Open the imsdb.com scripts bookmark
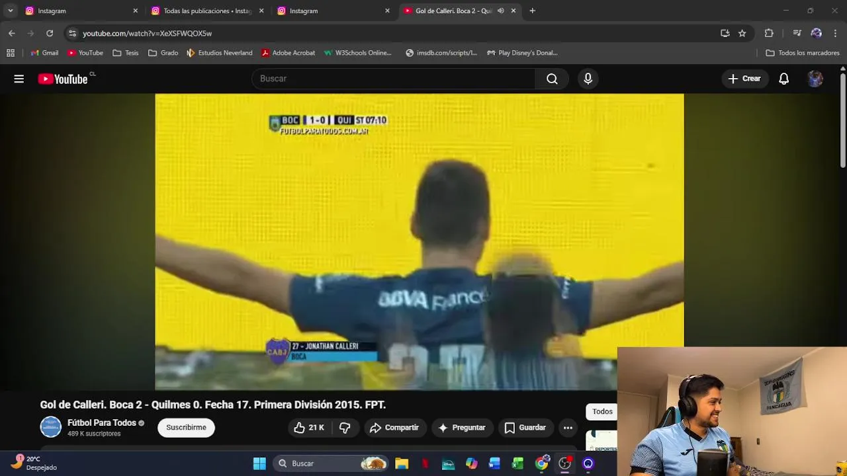 (x=441, y=53)
